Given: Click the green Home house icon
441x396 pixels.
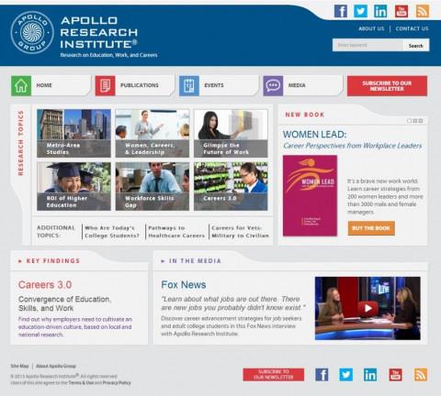Looking at the screenshot, I should (21, 85).
